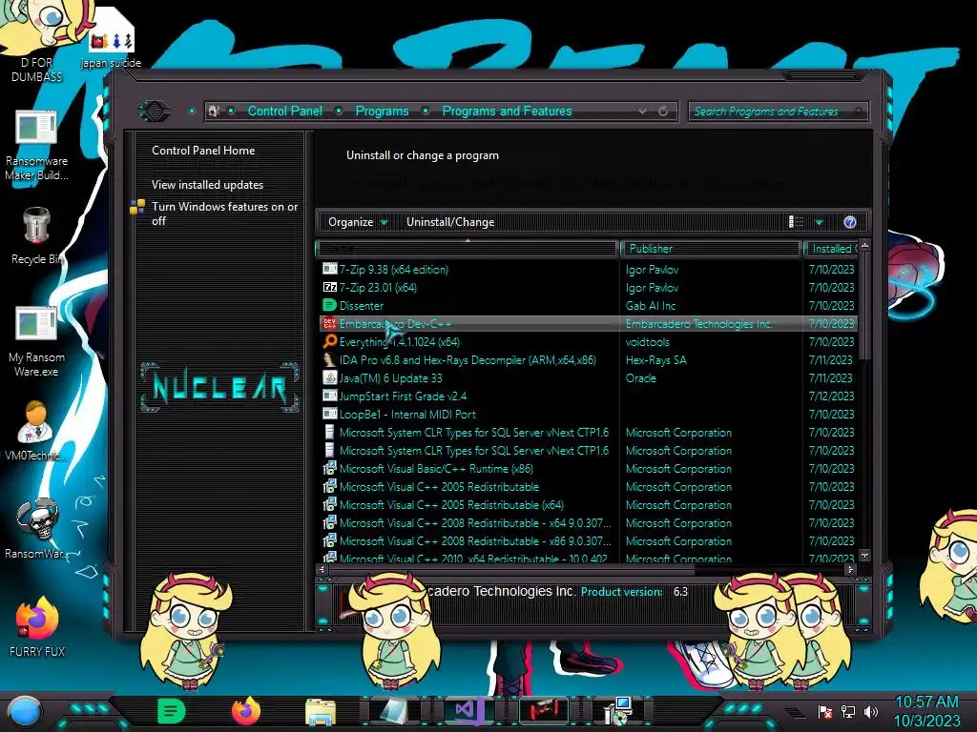Image resolution: width=977 pixels, height=732 pixels.
Task: Select the My Ransom Ware.exe desktop icon
Action: pyautogui.click(x=36, y=342)
